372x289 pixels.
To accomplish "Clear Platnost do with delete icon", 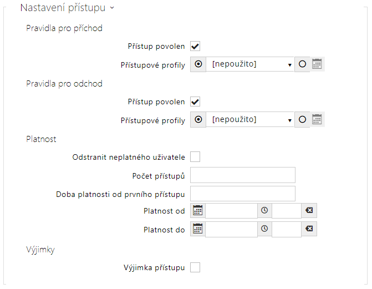I will [309, 229].
